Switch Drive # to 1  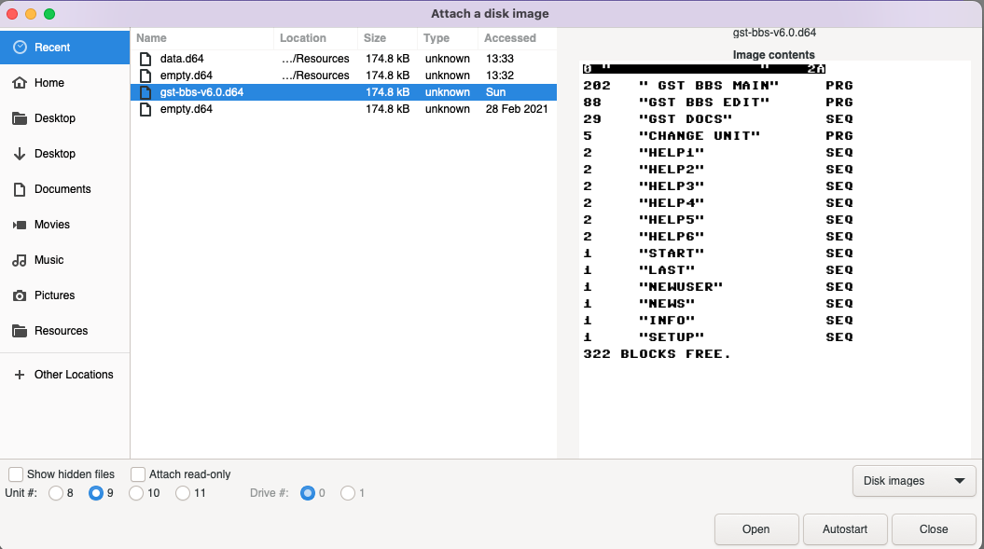[x=346, y=493]
